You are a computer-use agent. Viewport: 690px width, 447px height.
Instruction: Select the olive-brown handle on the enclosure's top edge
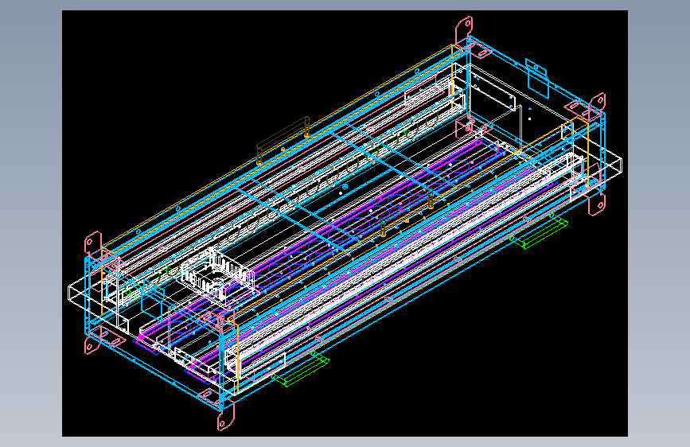coord(283,140)
